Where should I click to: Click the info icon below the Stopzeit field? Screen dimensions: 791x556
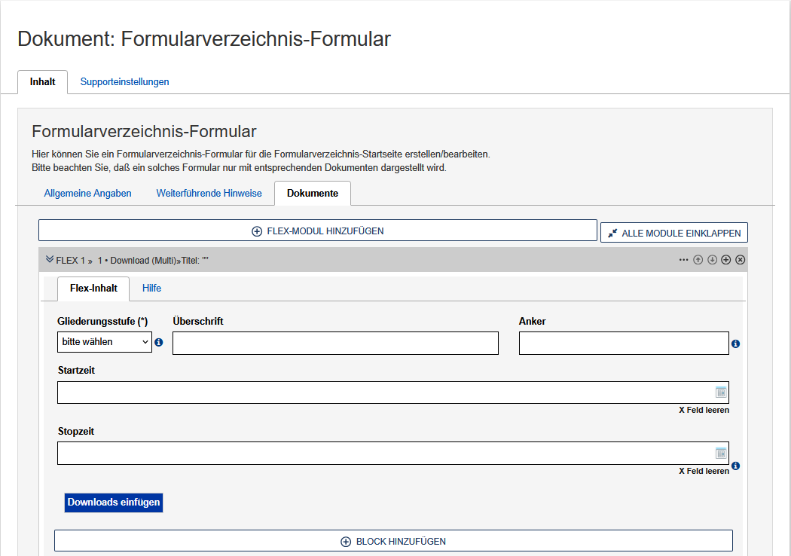coord(735,466)
